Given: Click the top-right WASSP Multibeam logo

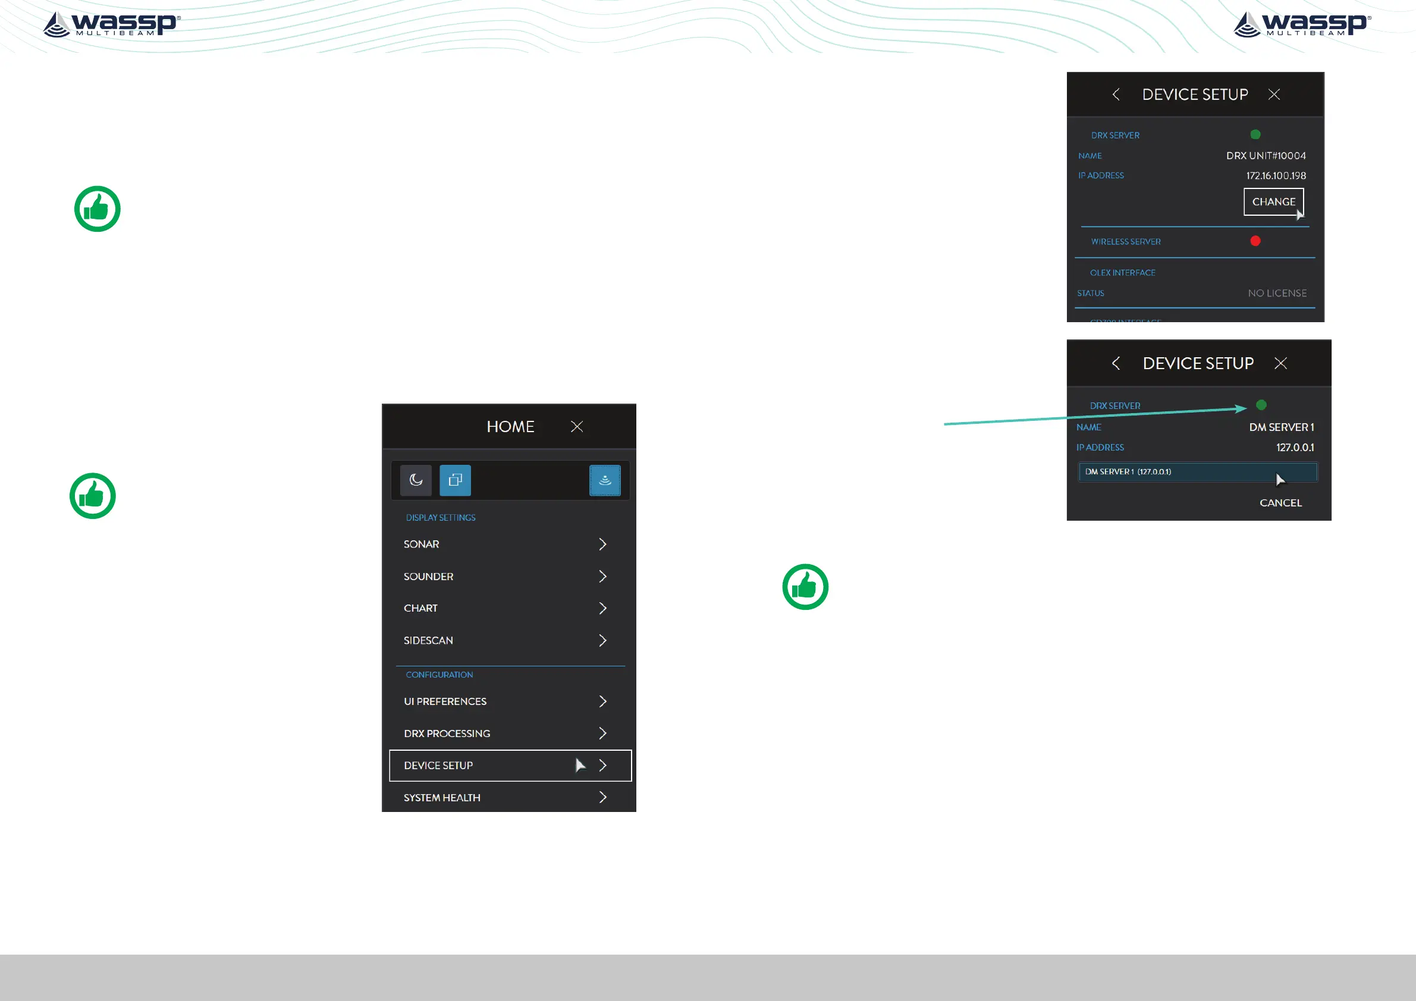Looking at the screenshot, I should (1302, 24).
